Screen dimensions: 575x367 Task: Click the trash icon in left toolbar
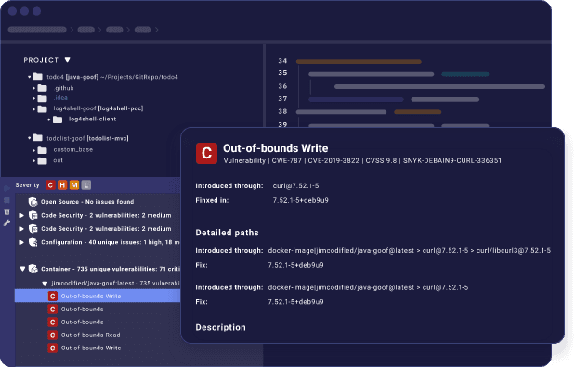click(x=7, y=211)
